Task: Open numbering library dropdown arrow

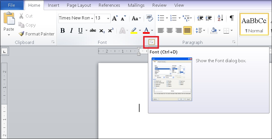Action: 179,18
